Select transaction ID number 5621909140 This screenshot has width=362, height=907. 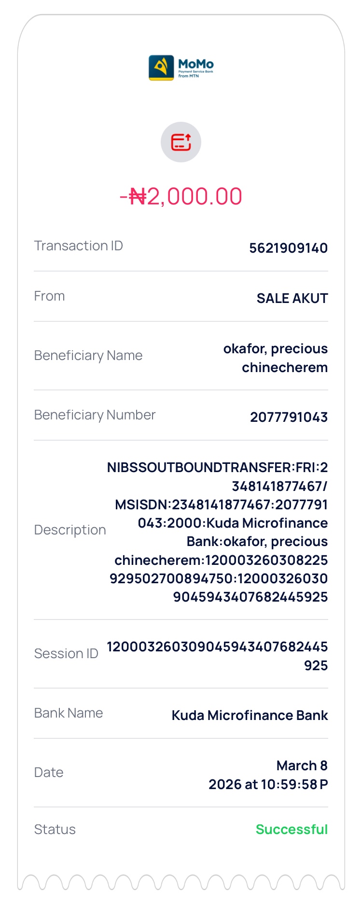(x=288, y=248)
